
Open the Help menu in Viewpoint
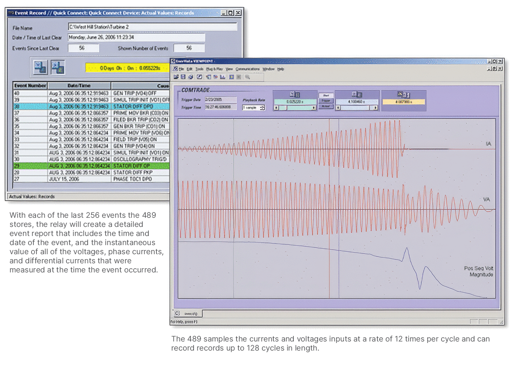[281, 69]
